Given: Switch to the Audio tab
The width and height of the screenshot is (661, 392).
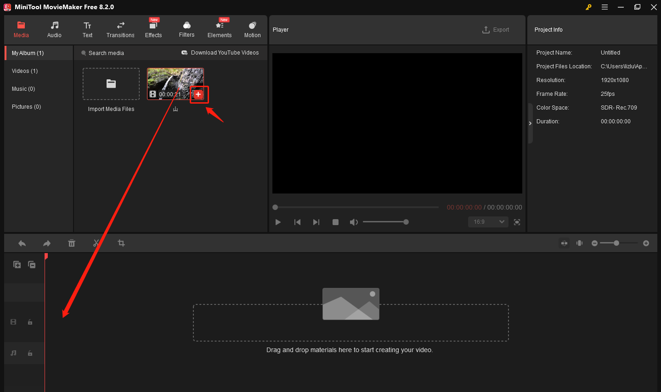Looking at the screenshot, I should [x=54, y=30].
